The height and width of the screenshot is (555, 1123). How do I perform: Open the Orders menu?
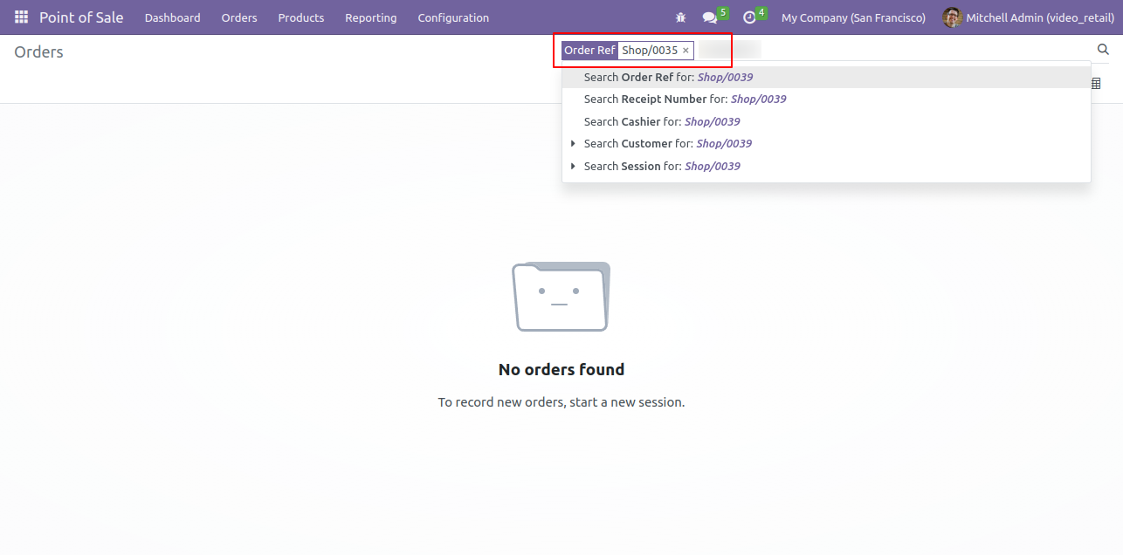[x=239, y=17]
